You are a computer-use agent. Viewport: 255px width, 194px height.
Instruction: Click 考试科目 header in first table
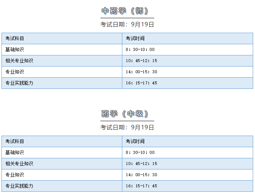click(14, 38)
